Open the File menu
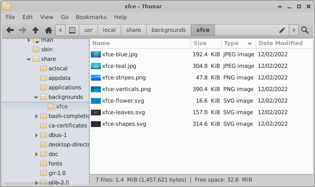Viewport: 315px width, 187px height. tap(10, 17)
